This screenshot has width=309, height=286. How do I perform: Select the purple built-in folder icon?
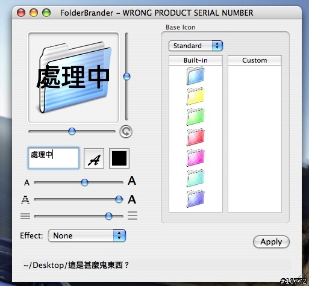[x=195, y=199]
